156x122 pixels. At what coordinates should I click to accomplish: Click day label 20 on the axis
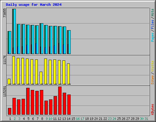pos(96,119)
